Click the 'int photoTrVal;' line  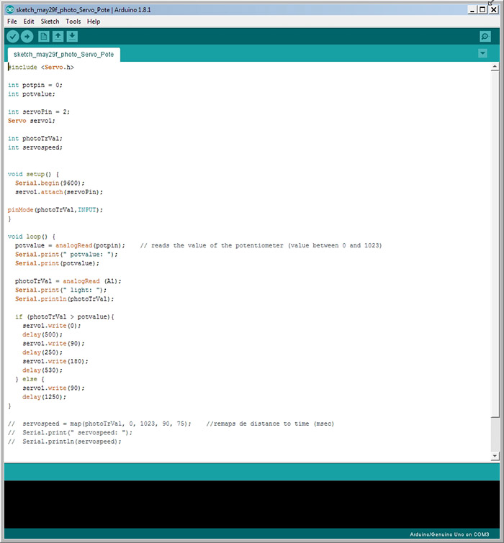(35, 139)
